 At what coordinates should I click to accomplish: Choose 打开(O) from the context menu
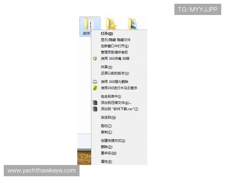pyautogui.click(x=107, y=34)
